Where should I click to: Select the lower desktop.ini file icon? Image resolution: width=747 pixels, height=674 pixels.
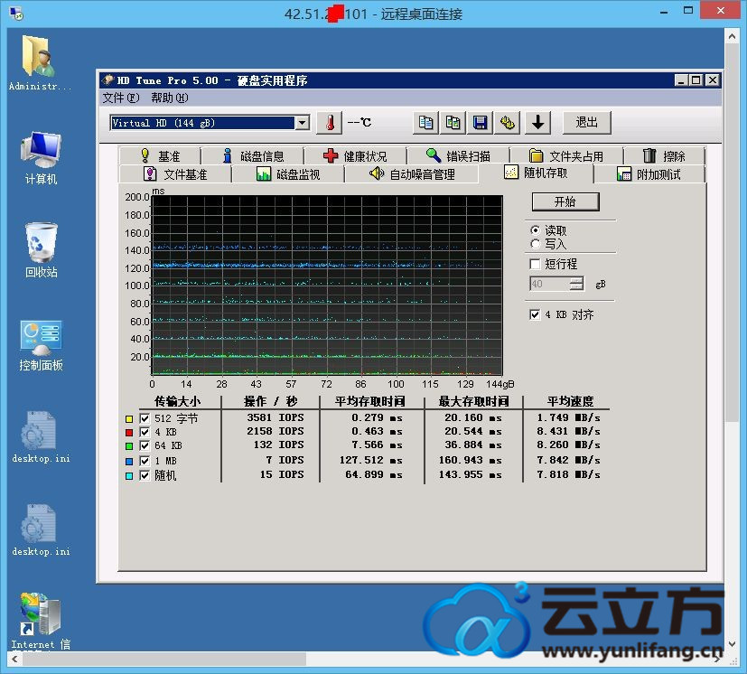[x=41, y=530]
